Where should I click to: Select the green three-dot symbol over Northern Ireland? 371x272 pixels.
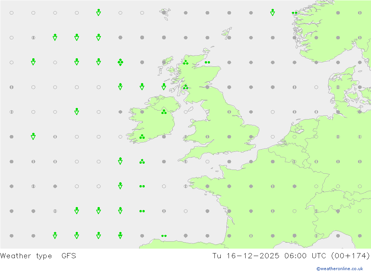pyautogui.click(x=164, y=112)
